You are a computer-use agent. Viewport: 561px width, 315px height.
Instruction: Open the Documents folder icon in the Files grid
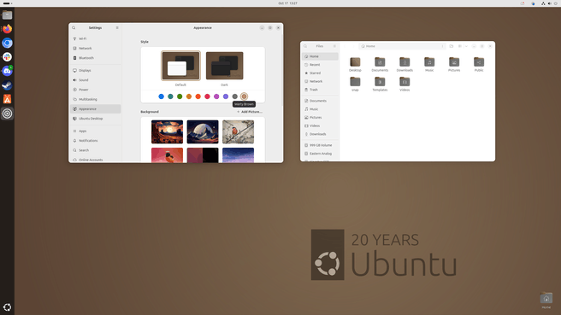[x=380, y=62]
